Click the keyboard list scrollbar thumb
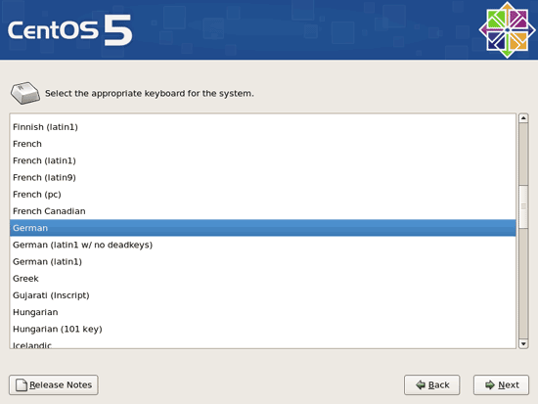This screenshot has width=538, height=404. click(x=523, y=206)
